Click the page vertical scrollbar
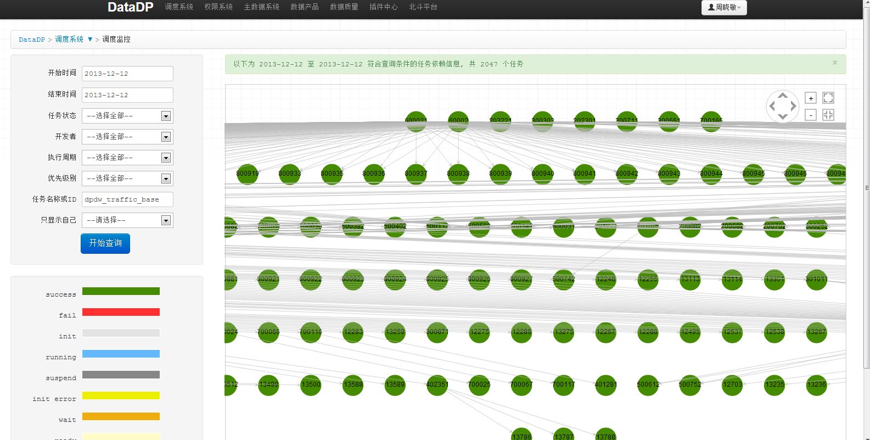Screen dimensions: 870x440 [867, 187]
